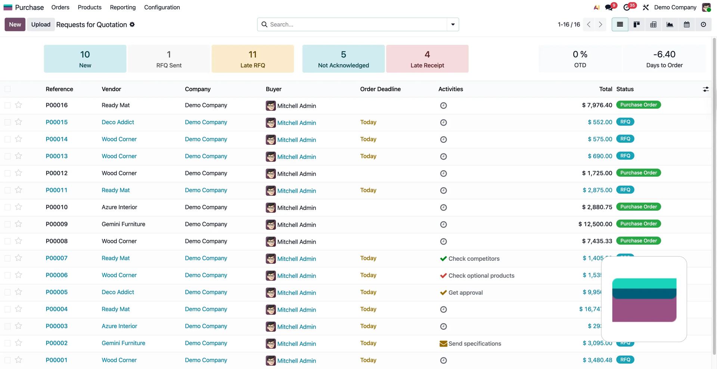Image resolution: width=717 pixels, height=369 pixels.
Task: Open the optional columns adjuster in header
Action: [x=705, y=89]
